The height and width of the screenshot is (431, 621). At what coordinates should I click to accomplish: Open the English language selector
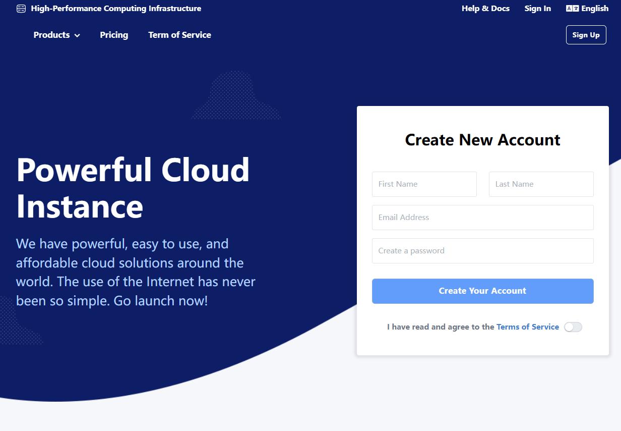coord(595,9)
